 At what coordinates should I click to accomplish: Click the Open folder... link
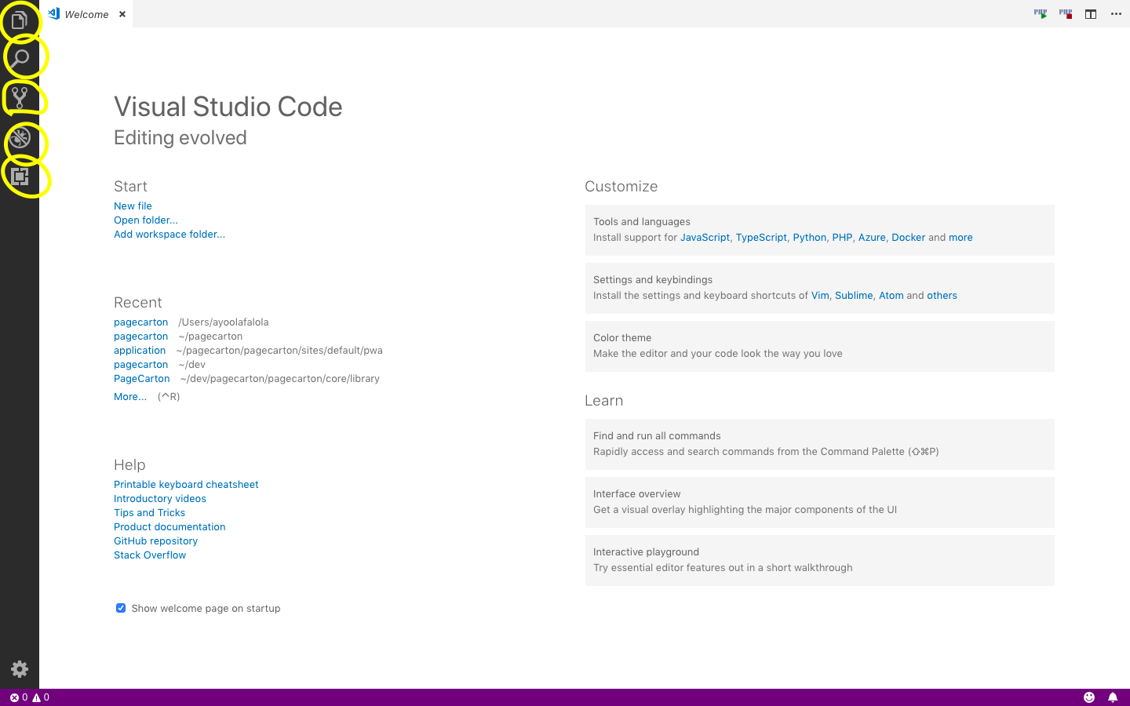146,220
